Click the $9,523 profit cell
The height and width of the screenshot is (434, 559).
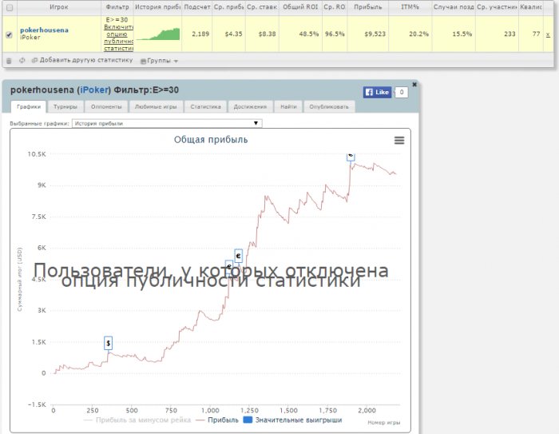[x=368, y=34]
